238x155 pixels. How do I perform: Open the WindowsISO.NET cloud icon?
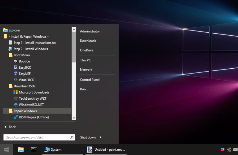pos(15,105)
